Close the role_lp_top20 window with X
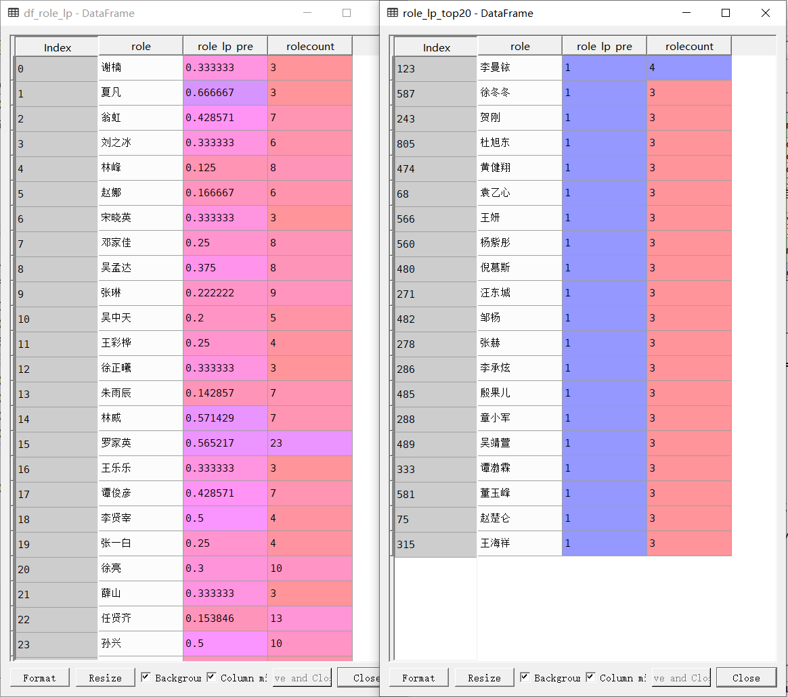This screenshot has height=697, width=788. [766, 13]
